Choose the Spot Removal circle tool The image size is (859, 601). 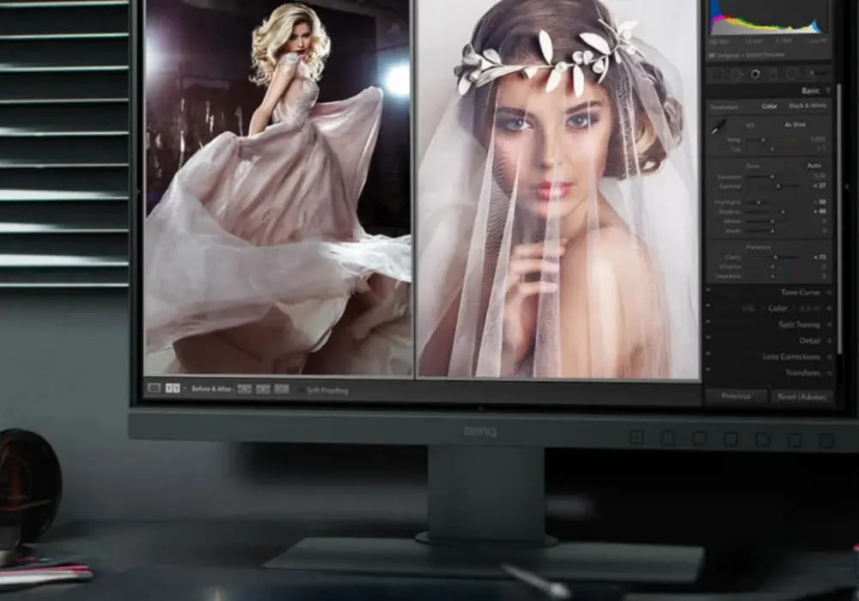click(735, 75)
